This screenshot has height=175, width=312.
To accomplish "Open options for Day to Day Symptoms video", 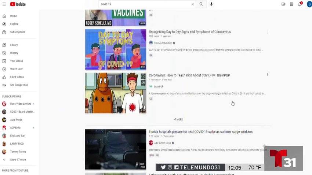I will pyautogui.click(x=267, y=32).
